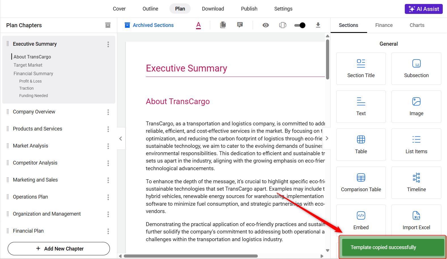Screen dimensions: 447x259
Task: Add a Section Title block
Action: (361, 69)
